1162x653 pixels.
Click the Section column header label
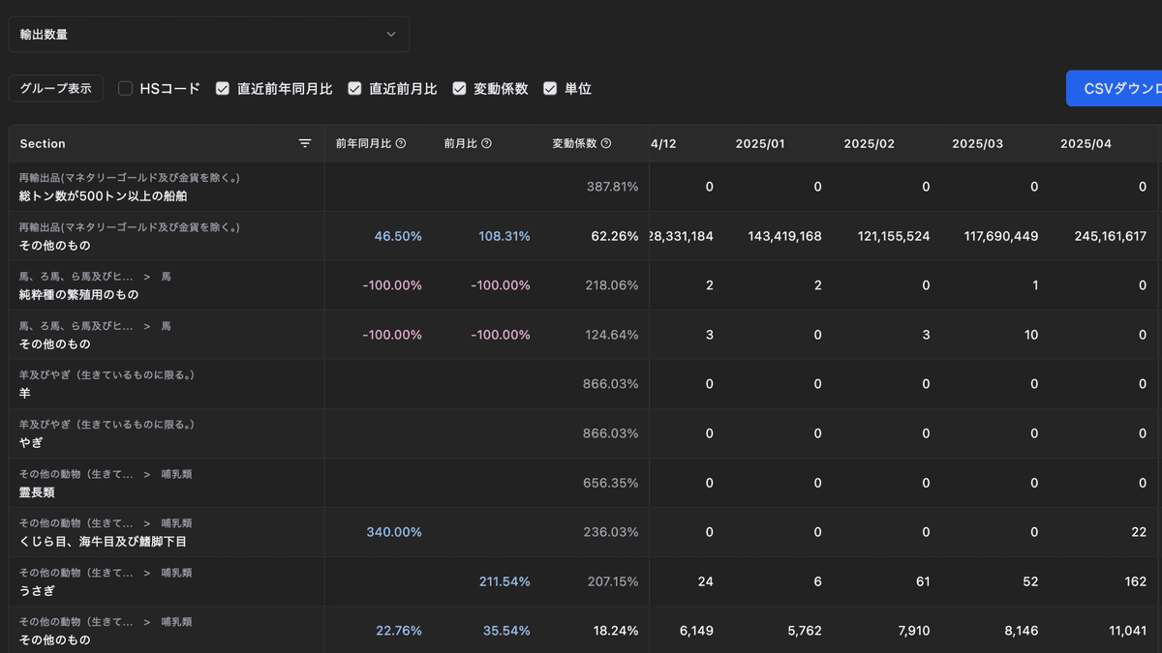click(43, 143)
